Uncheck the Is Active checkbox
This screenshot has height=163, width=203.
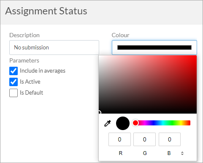[x=14, y=82]
